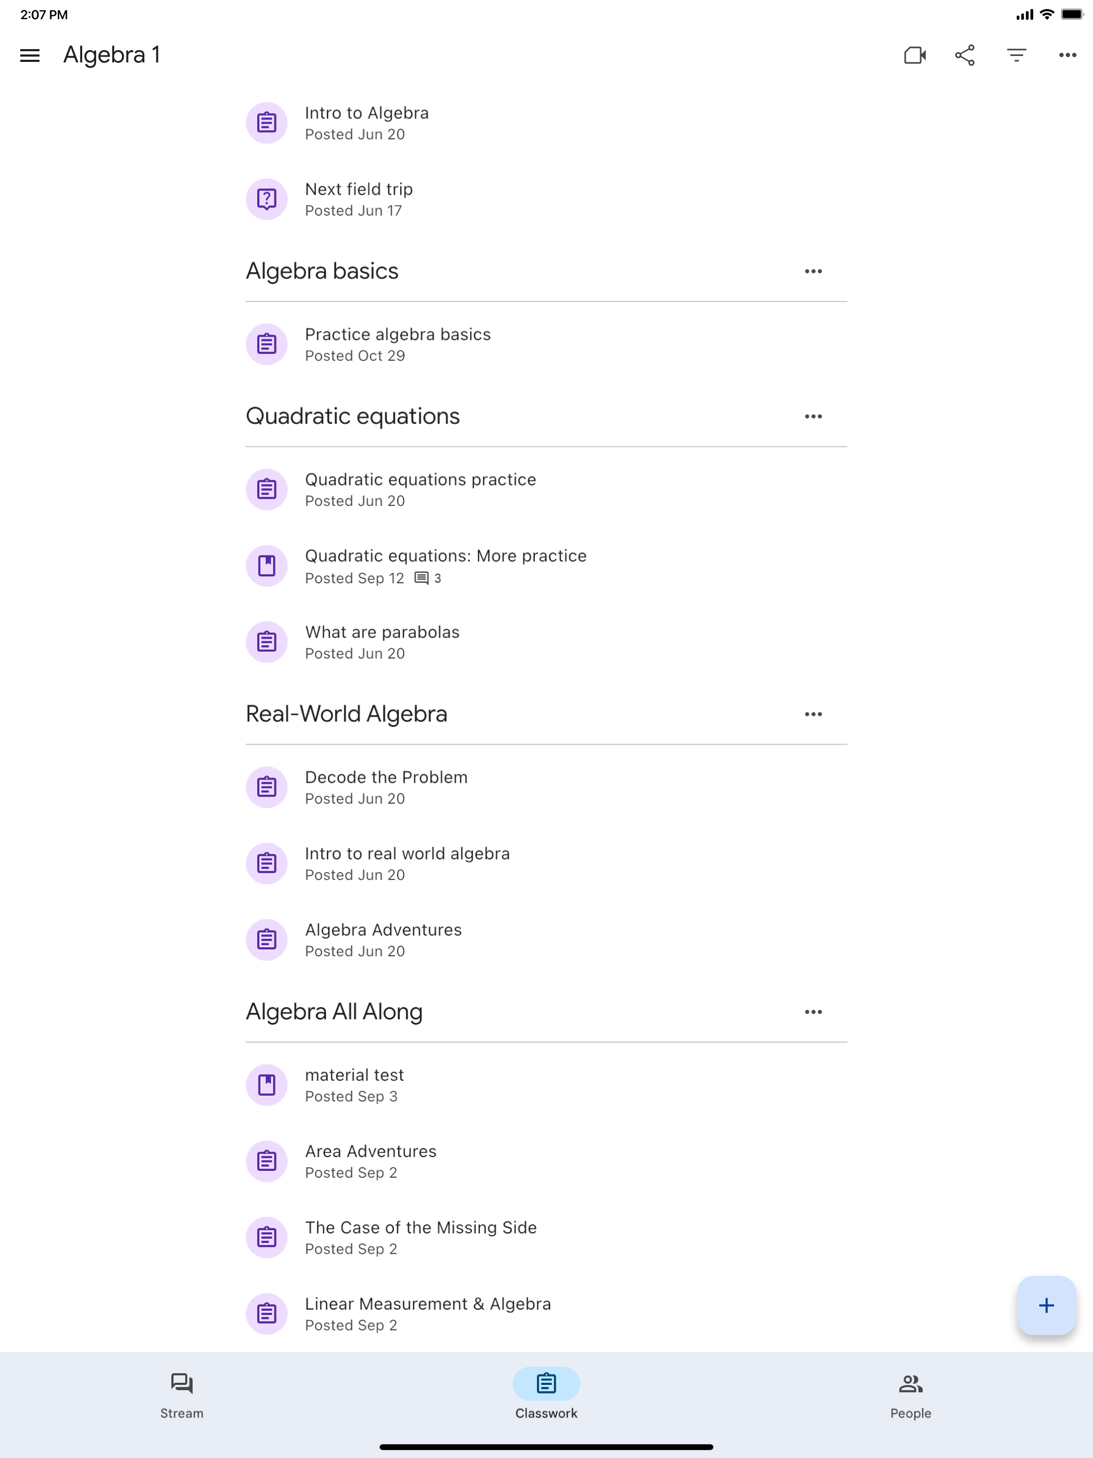Click the assignment icon for Intro to Algebra
Screen dimensions: 1093x1458
(x=266, y=122)
